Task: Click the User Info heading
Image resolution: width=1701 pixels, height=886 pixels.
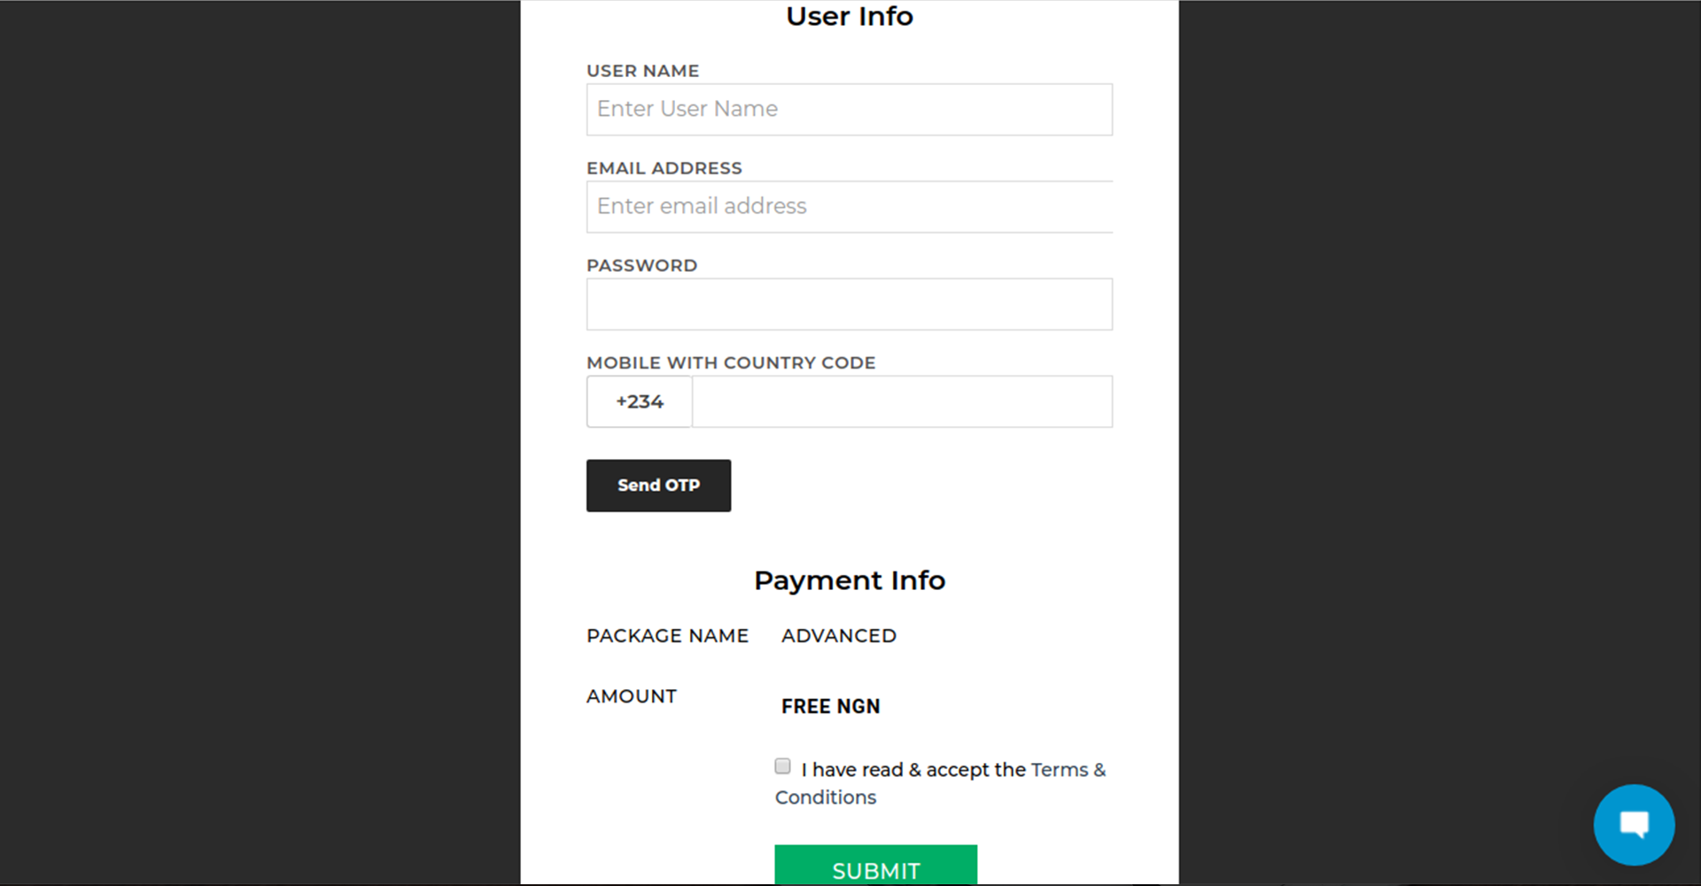Action: click(849, 16)
